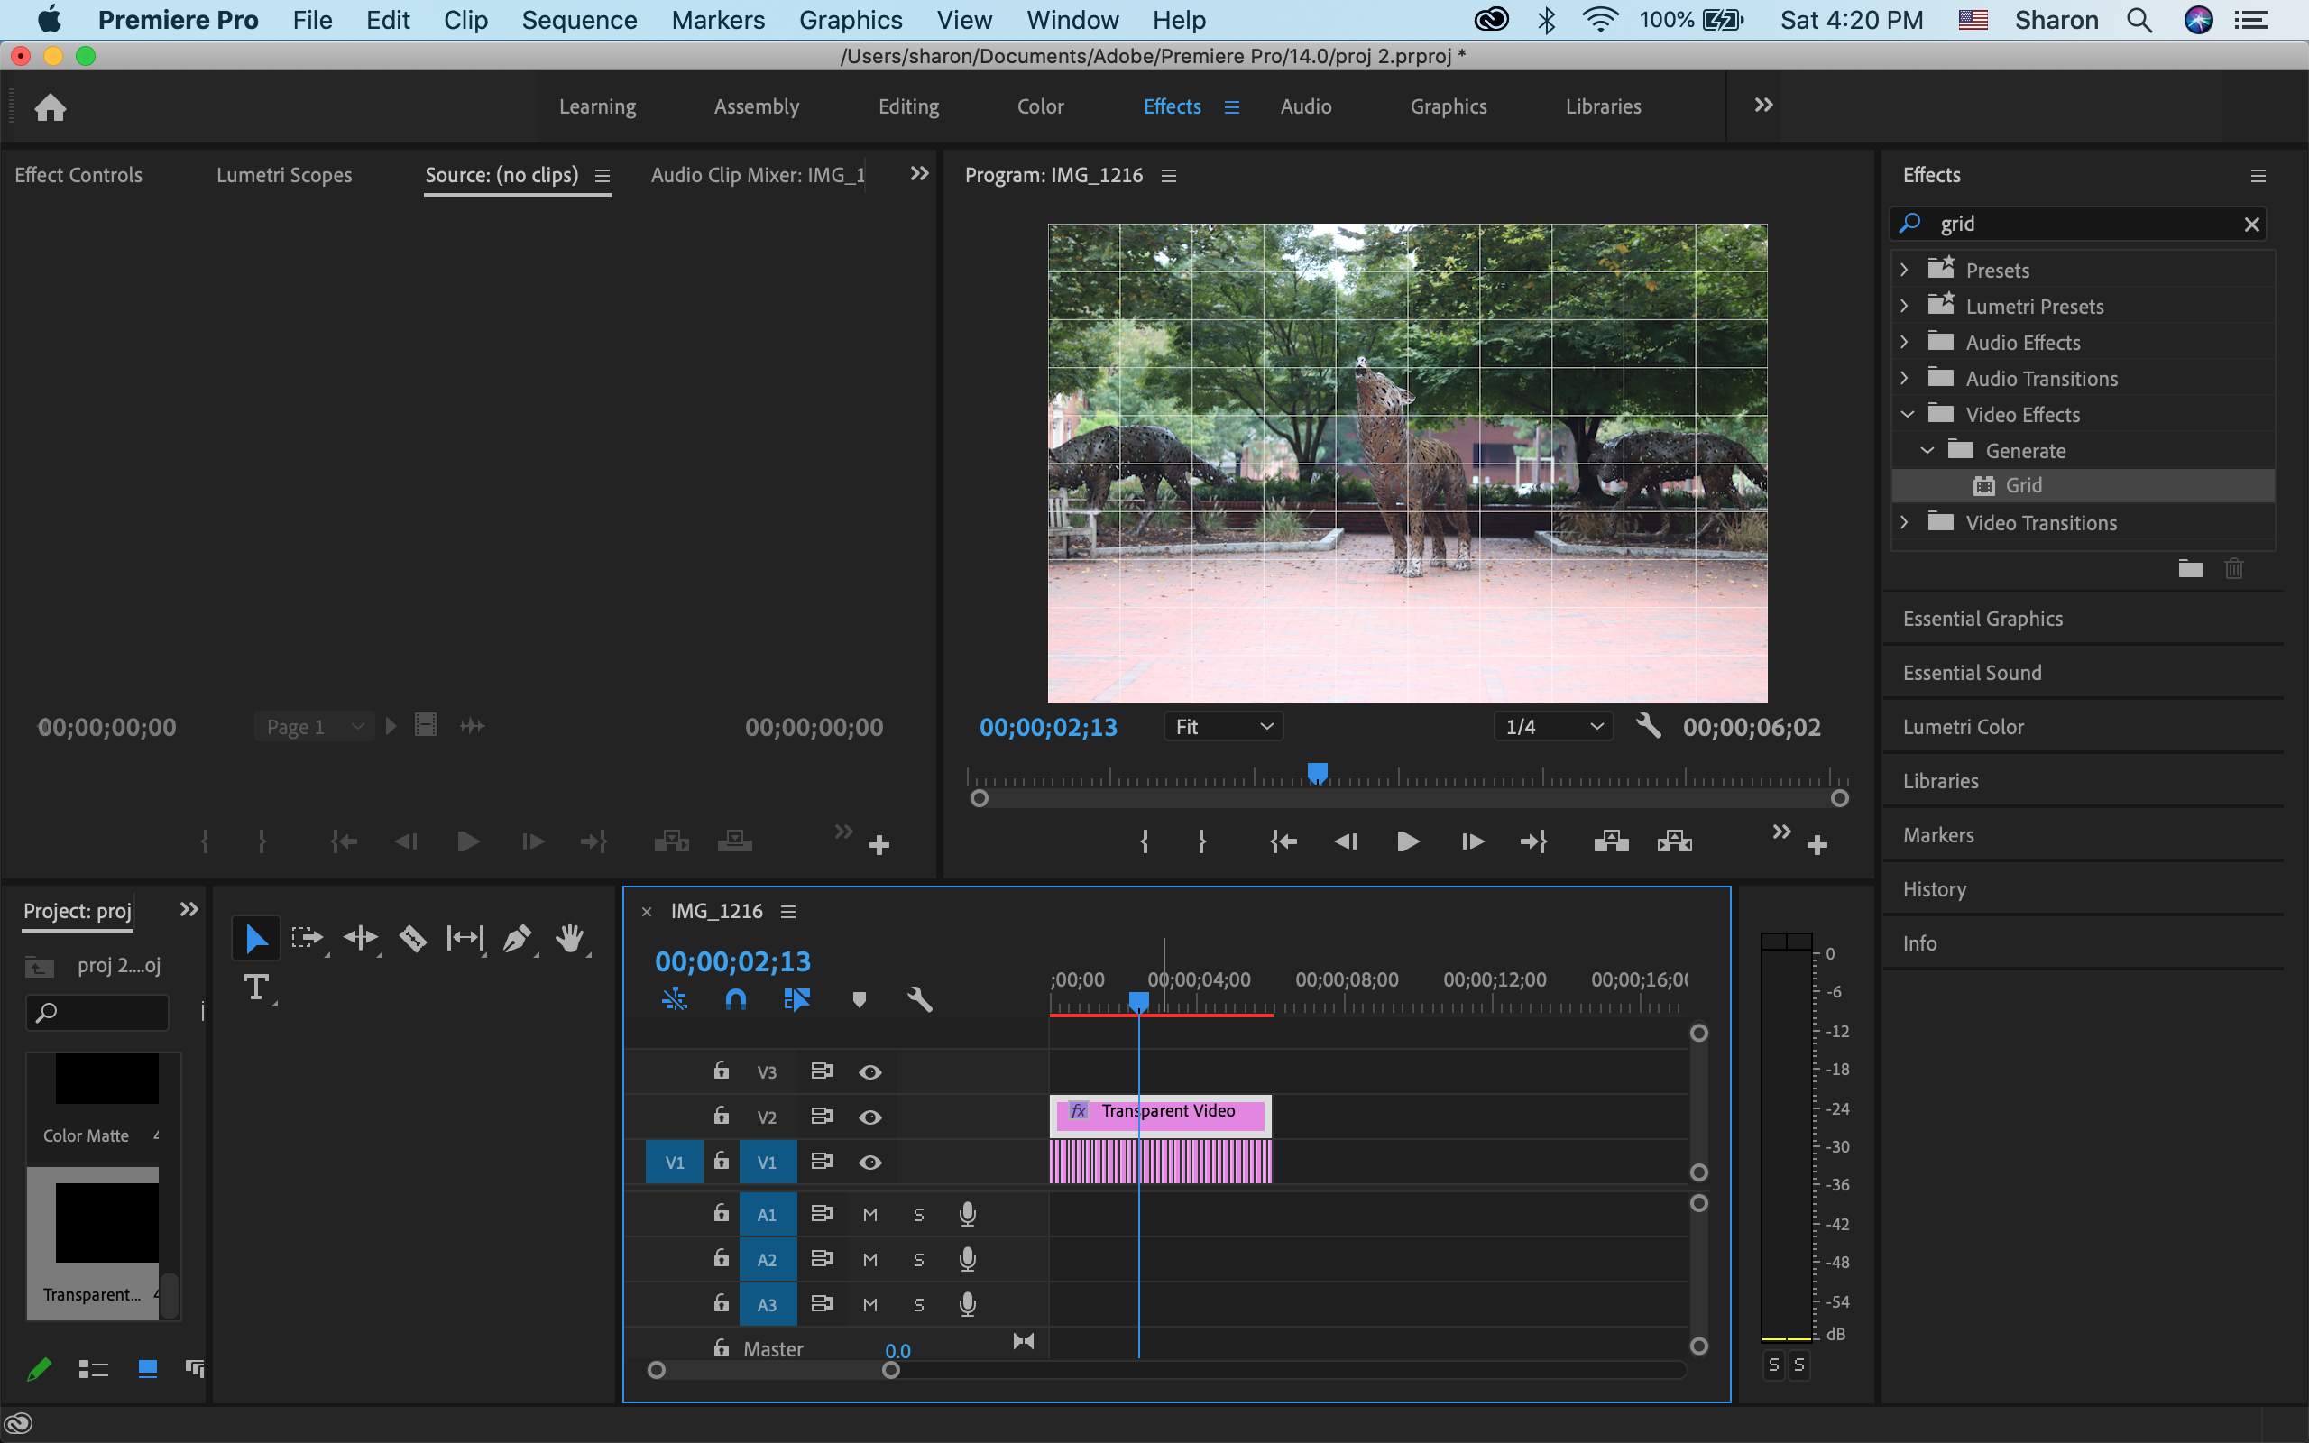Open the Essential Graphics panel

pos(1982,619)
